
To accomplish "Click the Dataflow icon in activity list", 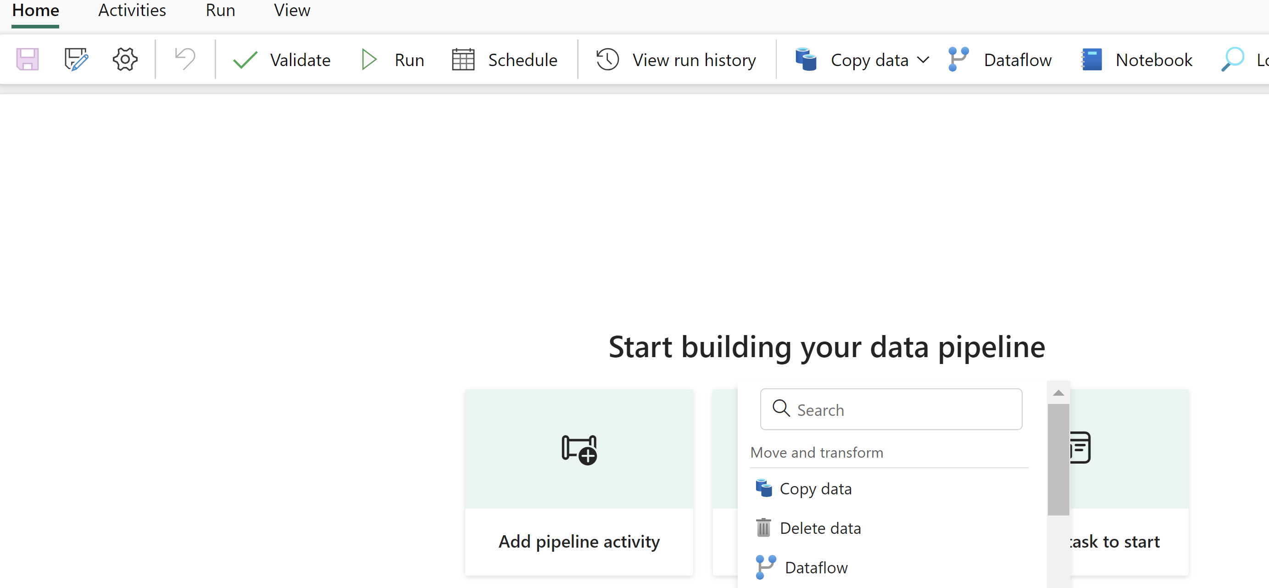I will pos(765,567).
